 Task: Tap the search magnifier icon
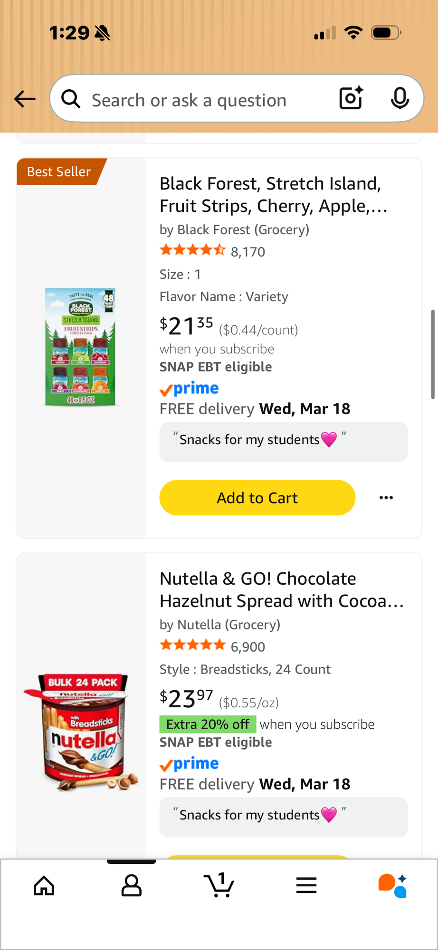tap(71, 99)
